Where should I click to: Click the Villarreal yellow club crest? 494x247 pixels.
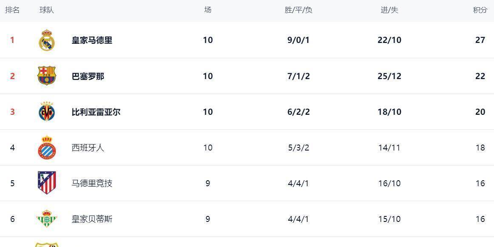(47, 112)
